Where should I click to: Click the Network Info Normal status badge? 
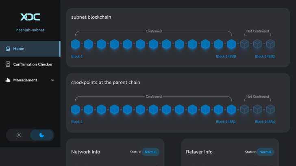pyautogui.click(x=150, y=152)
